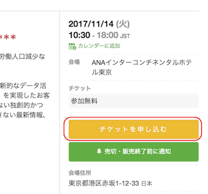Click the 会場住所 heading
The height and width of the screenshot is (194, 208).
point(80,173)
